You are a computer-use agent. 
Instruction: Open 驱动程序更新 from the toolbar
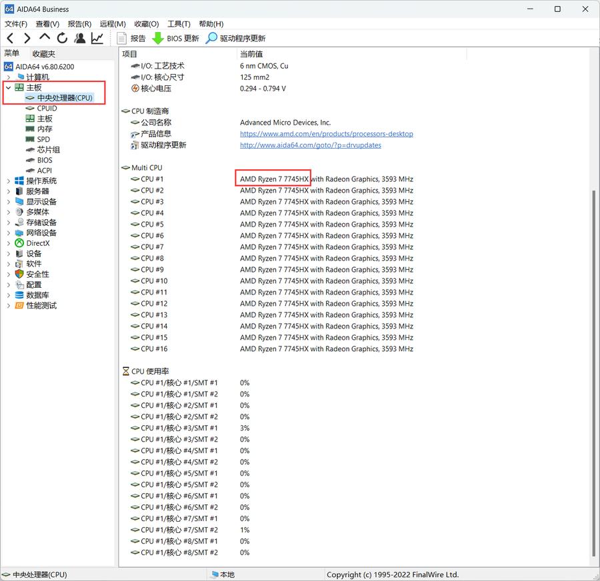tap(235, 38)
